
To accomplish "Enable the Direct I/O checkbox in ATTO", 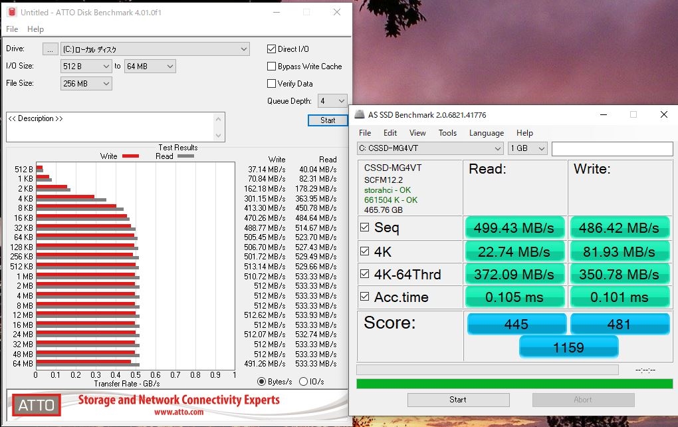I will pos(272,49).
